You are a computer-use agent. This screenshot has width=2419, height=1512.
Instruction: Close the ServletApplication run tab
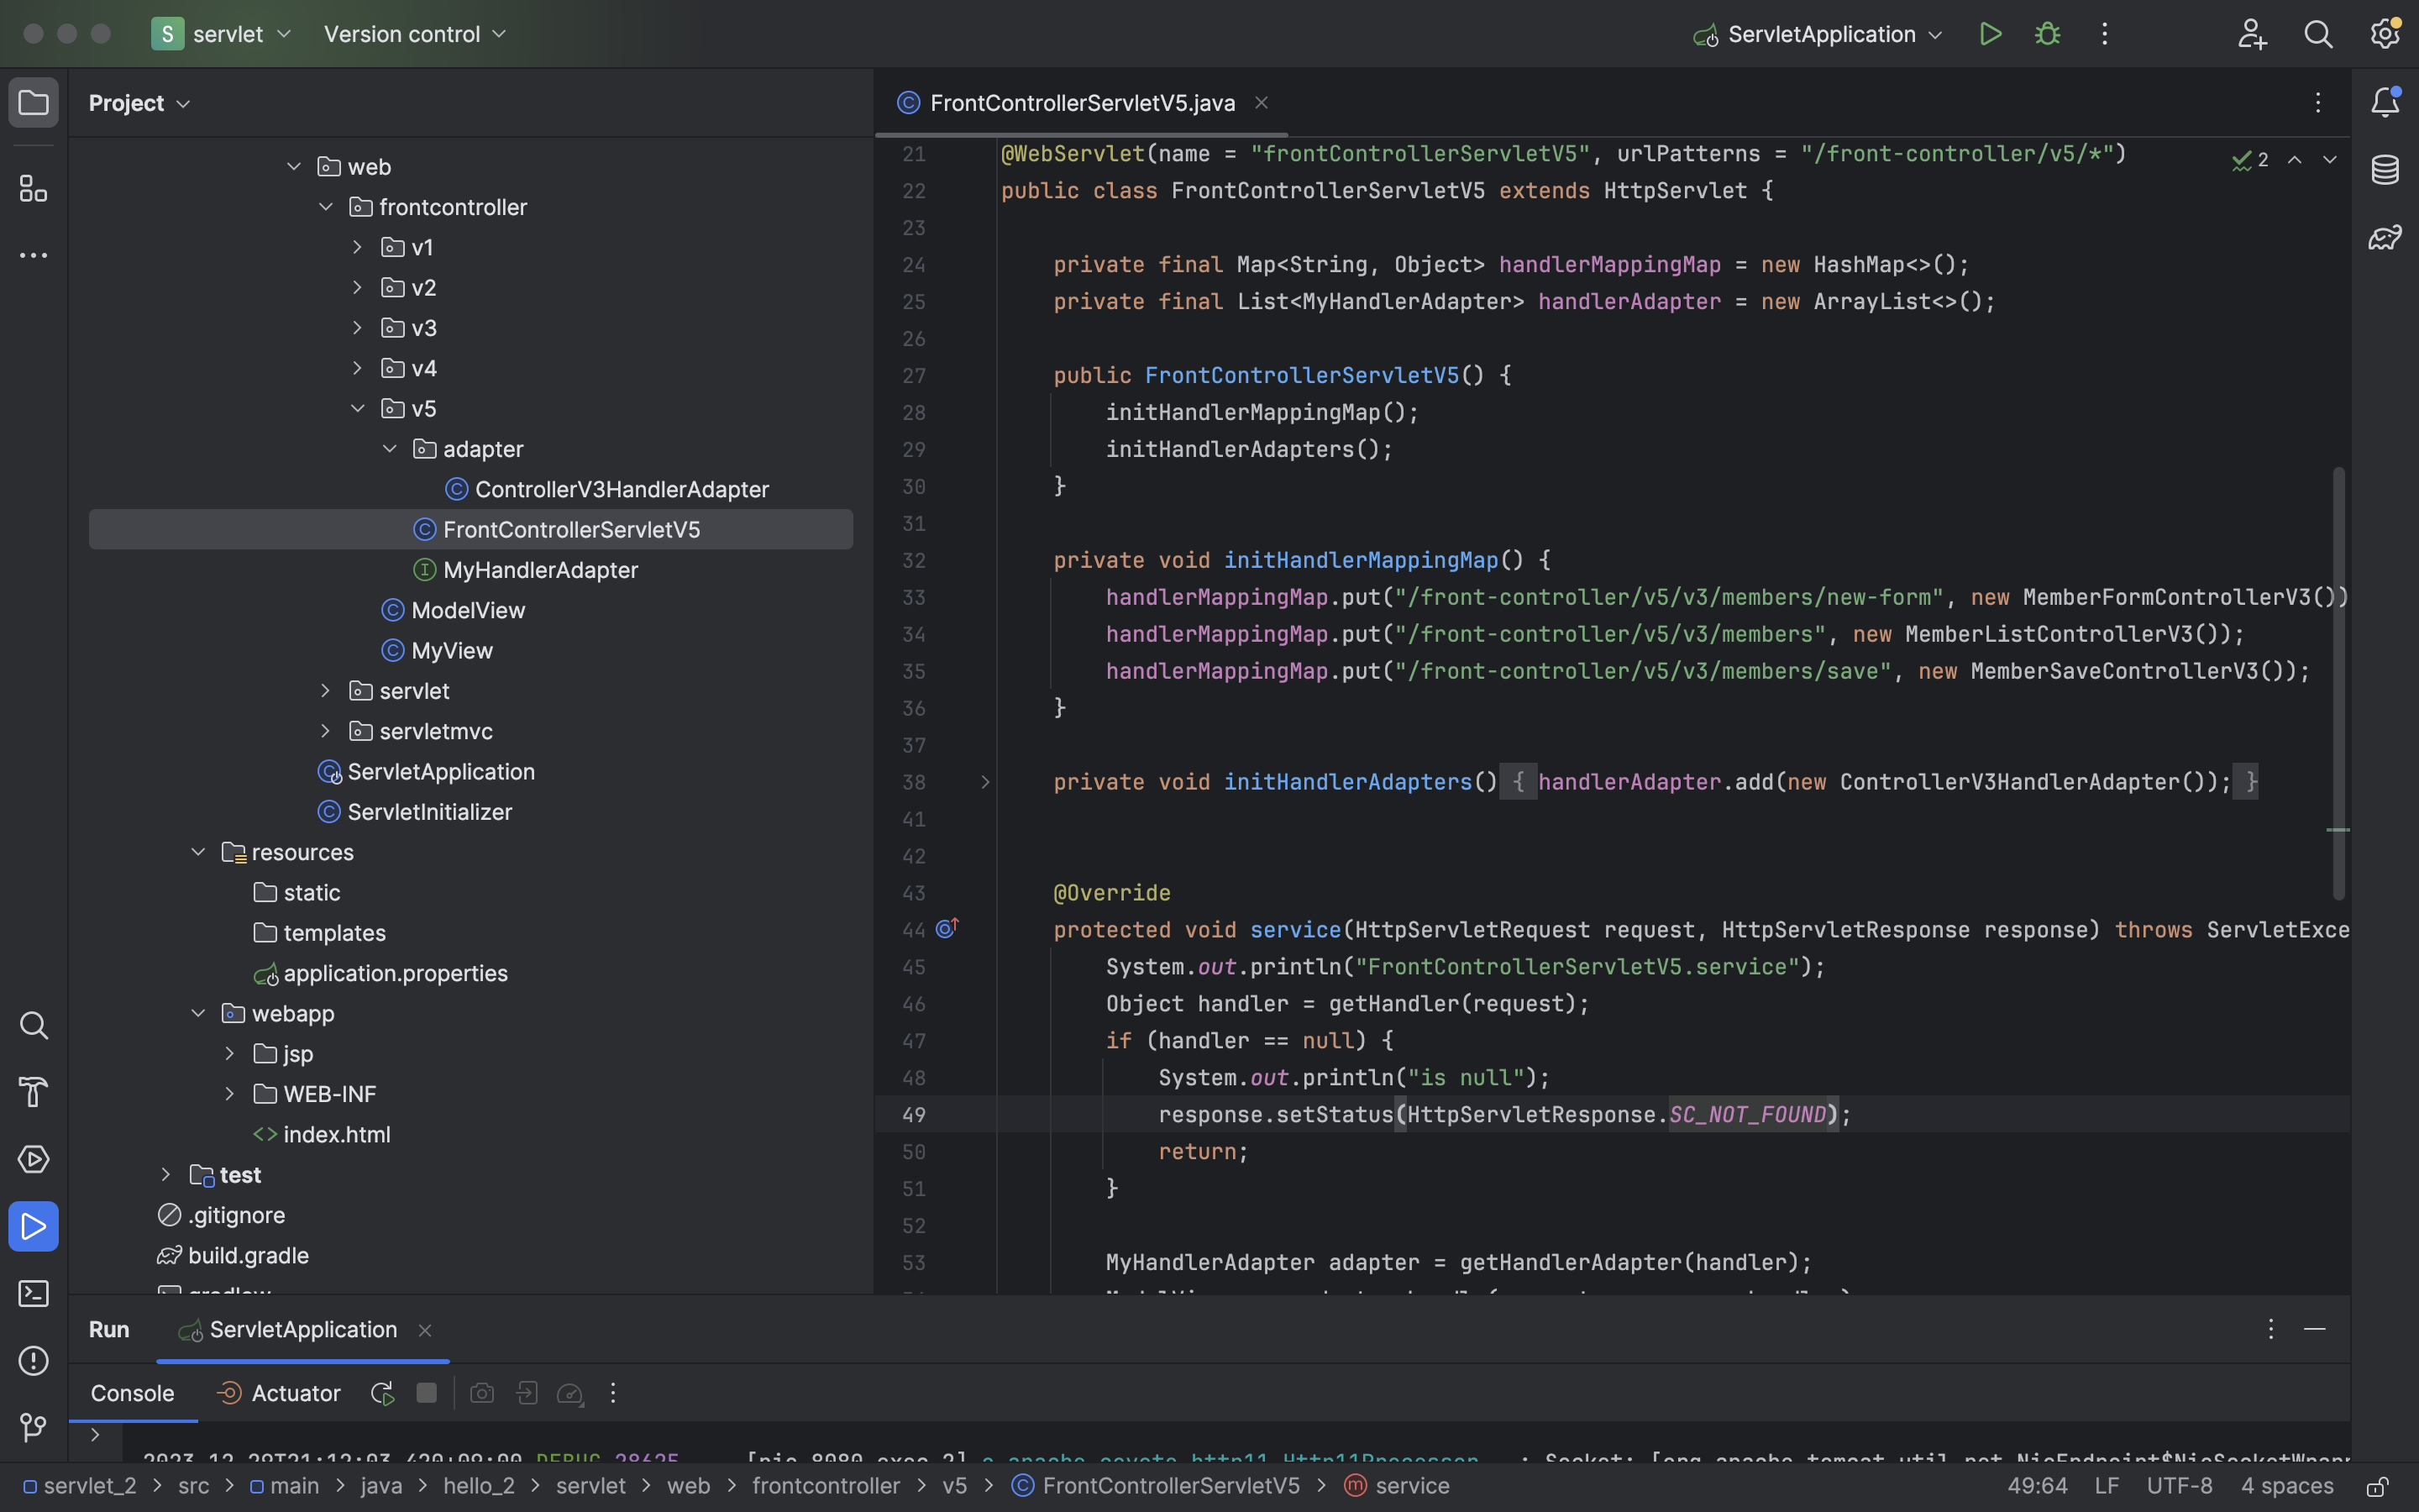pyautogui.click(x=425, y=1330)
